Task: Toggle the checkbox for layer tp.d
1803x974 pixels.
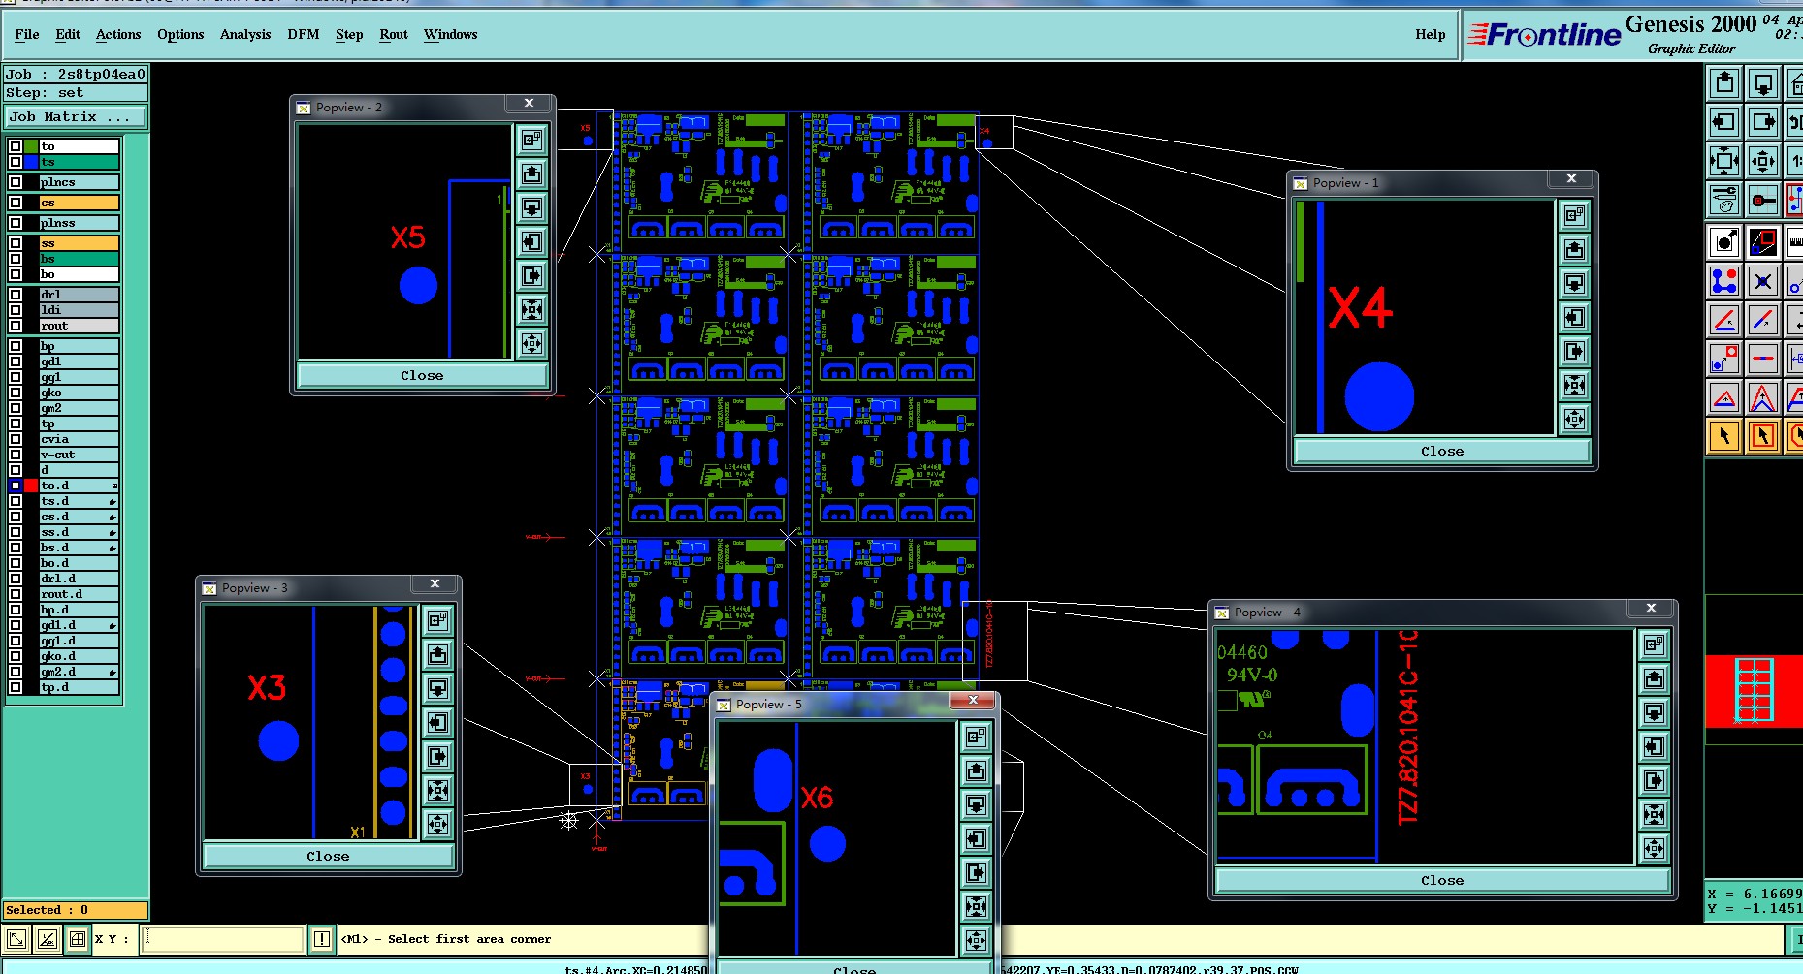Action: click(x=16, y=687)
